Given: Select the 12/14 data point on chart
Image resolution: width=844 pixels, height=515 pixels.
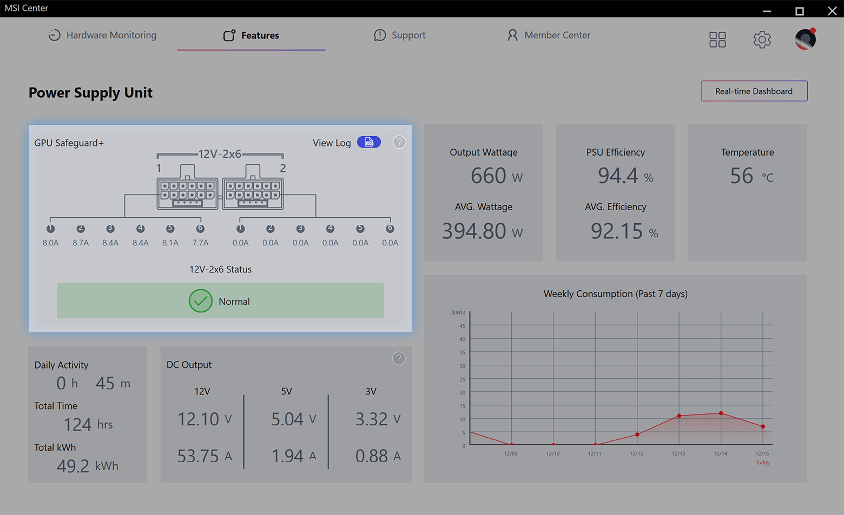Looking at the screenshot, I should point(721,413).
